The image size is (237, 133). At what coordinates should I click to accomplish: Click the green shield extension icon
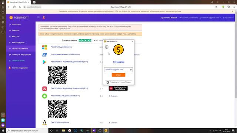tap(223, 7)
